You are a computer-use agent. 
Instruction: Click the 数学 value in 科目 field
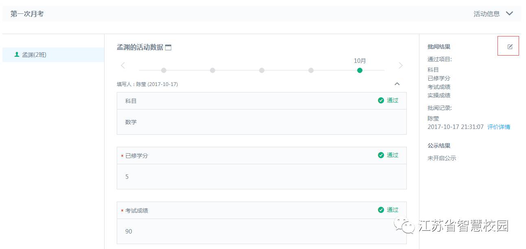131,122
